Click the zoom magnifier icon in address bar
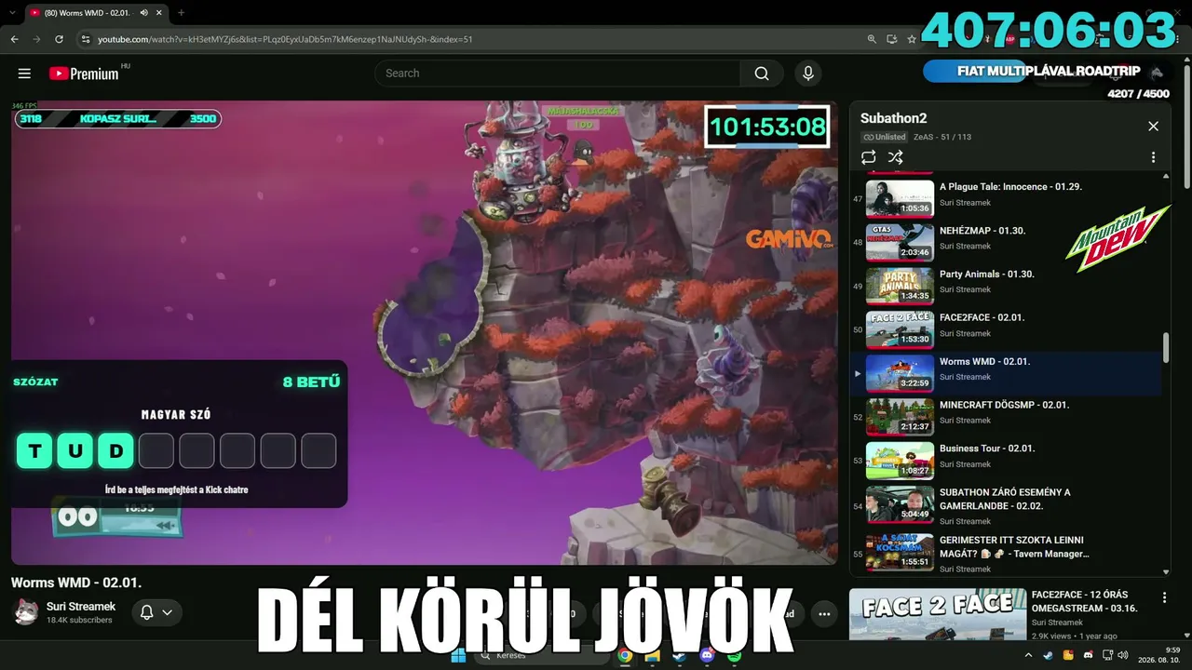This screenshot has height=670, width=1192. tap(872, 39)
